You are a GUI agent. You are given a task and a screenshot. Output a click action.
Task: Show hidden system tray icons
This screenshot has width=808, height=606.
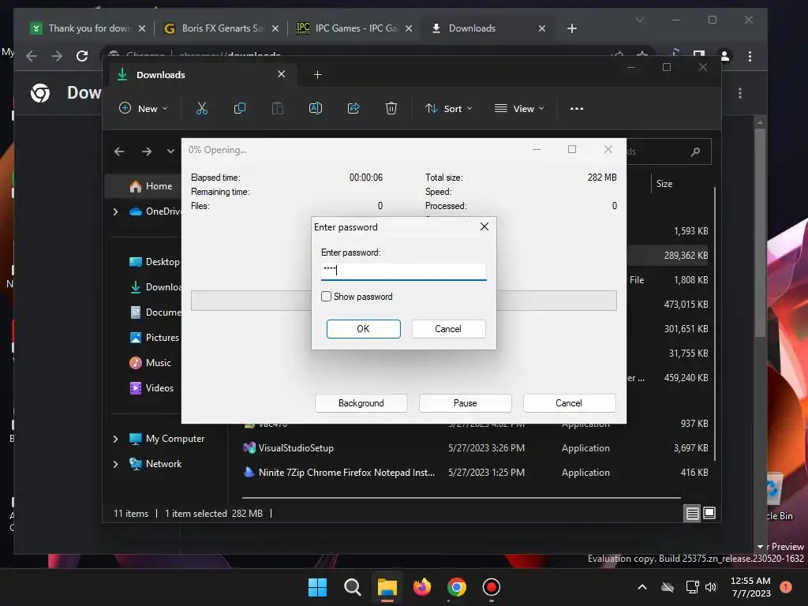pyautogui.click(x=642, y=587)
